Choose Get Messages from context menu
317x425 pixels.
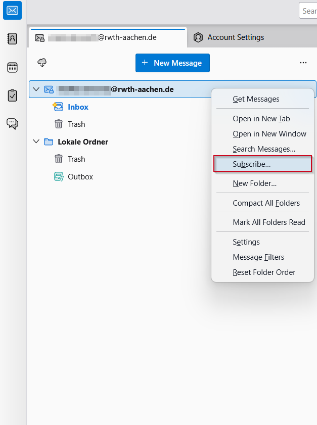click(262, 99)
